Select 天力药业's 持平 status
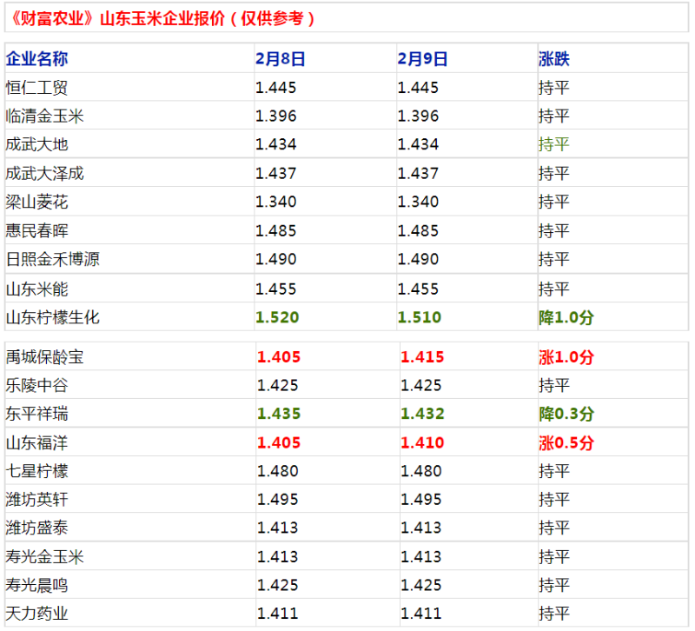The width and height of the screenshot is (695, 631). (554, 614)
